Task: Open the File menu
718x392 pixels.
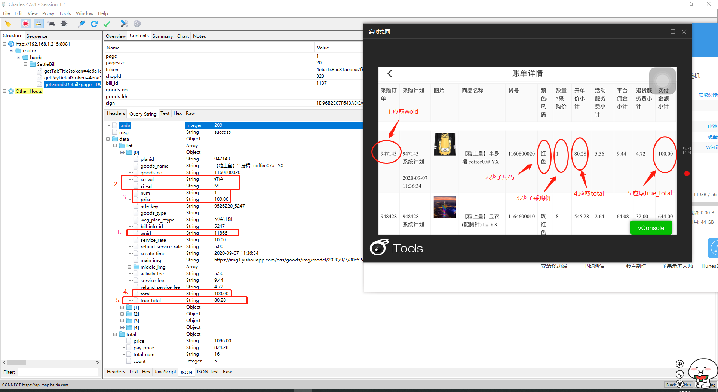Action: (6, 13)
